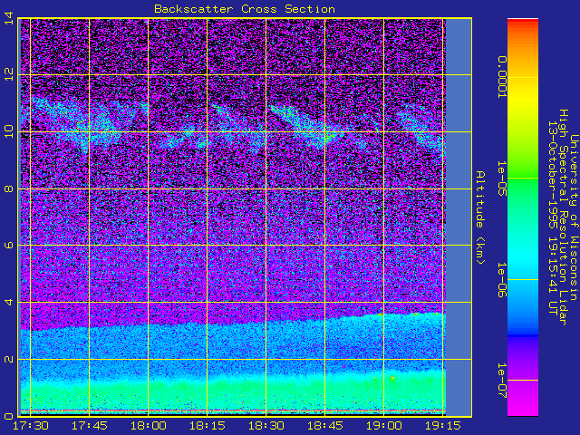Click 'High Spectral Resolution Lidar' caption text

coord(563,217)
